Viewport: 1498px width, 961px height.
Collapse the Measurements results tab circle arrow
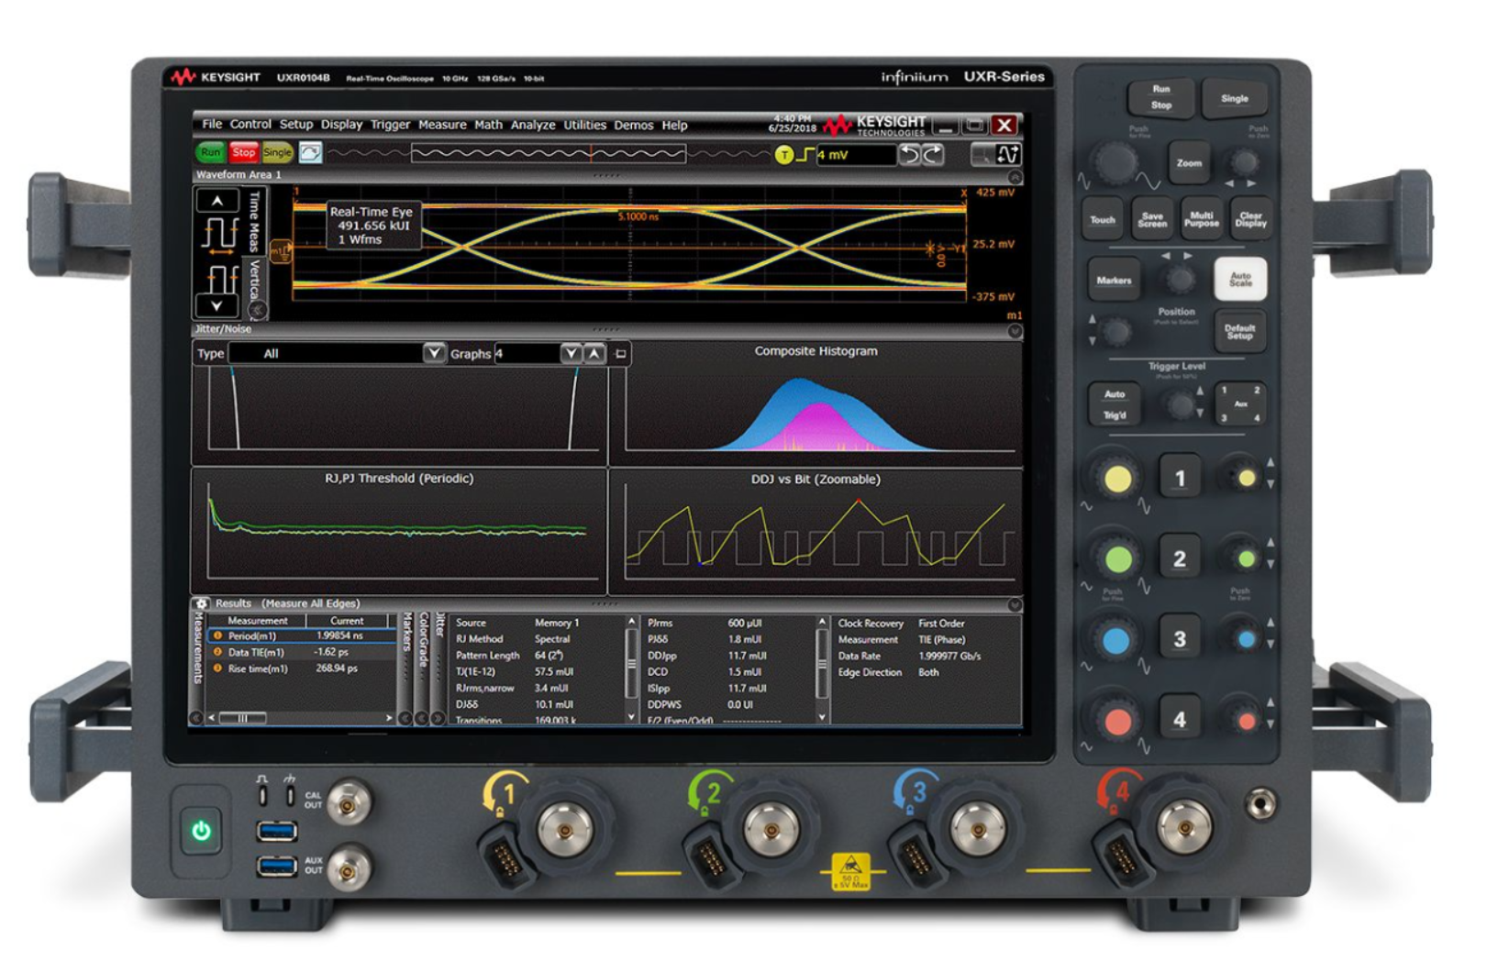(x=196, y=718)
